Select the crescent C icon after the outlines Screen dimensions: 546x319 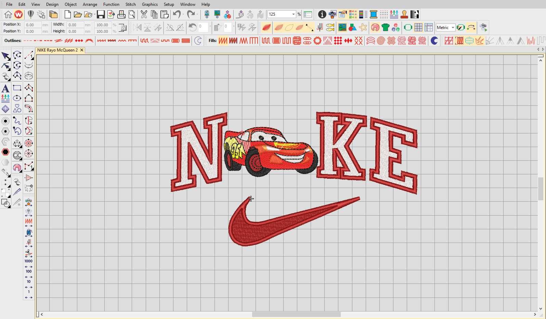tap(198, 41)
